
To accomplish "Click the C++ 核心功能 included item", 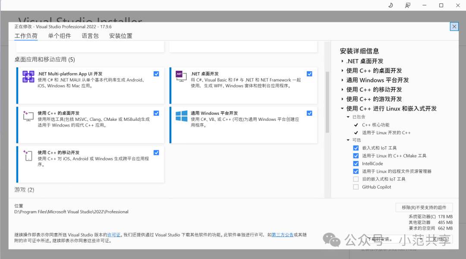I will [376, 125].
